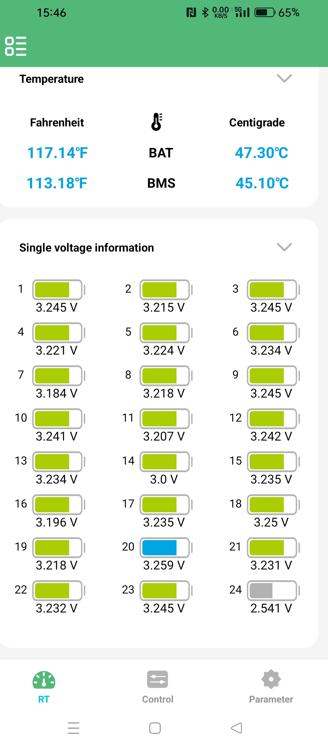This screenshot has height=749, width=328.
Task: Open the Control sliders icon
Action: pos(158,679)
